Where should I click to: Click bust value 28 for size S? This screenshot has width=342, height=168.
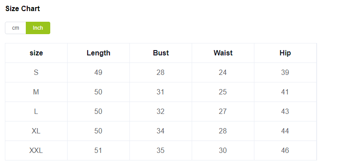click(x=161, y=72)
